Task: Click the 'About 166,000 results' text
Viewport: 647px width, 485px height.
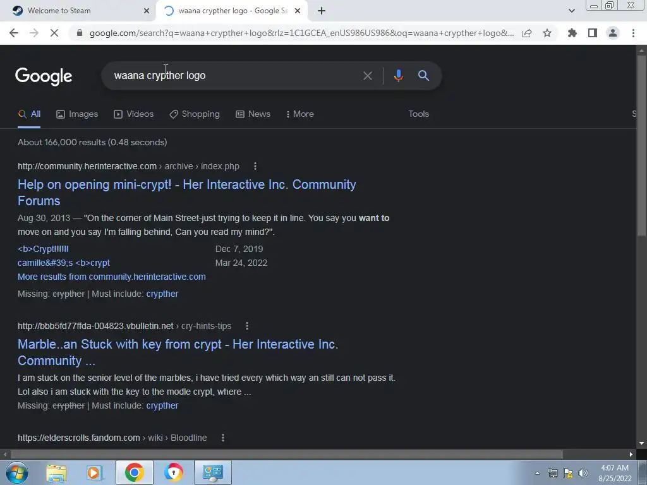Action: coord(92,142)
